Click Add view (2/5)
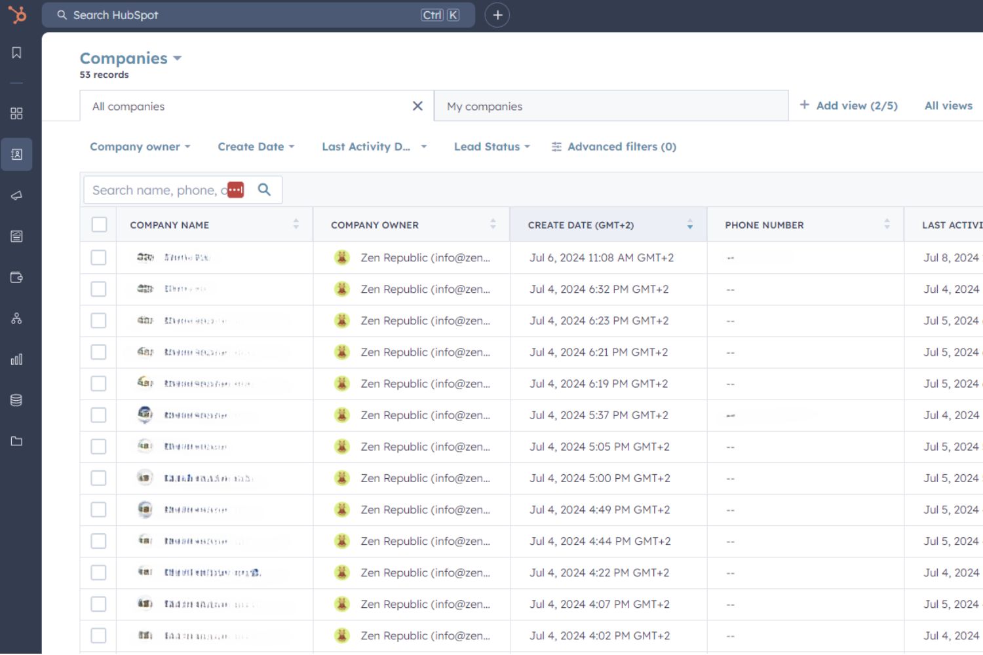The width and height of the screenshot is (983, 655). tap(849, 105)
